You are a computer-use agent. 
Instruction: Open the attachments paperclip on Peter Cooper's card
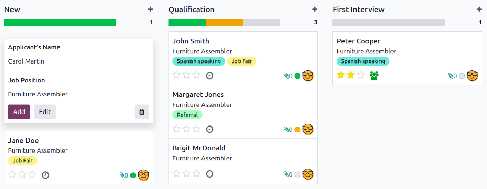click(452, 76)
